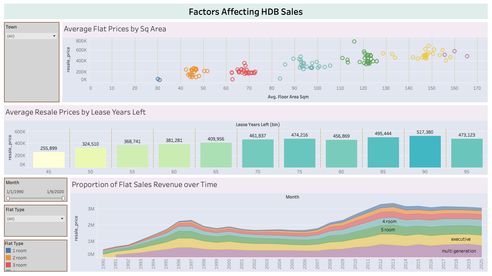Open the Town filter dropdown
Screen dimensions: 492x276
(32, 36)
